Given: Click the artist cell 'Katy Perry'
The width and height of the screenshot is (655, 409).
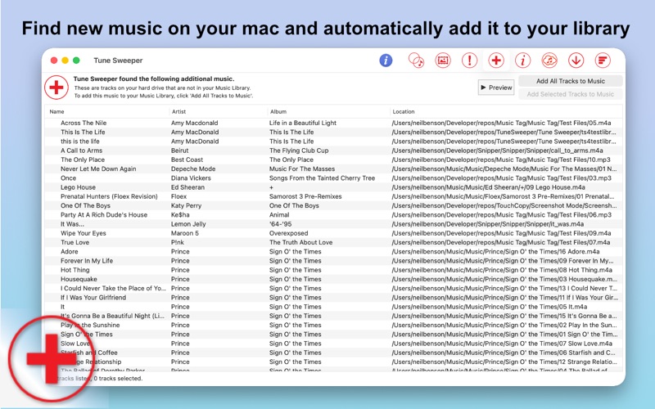Looking at the screenshot, I should 186,206.
